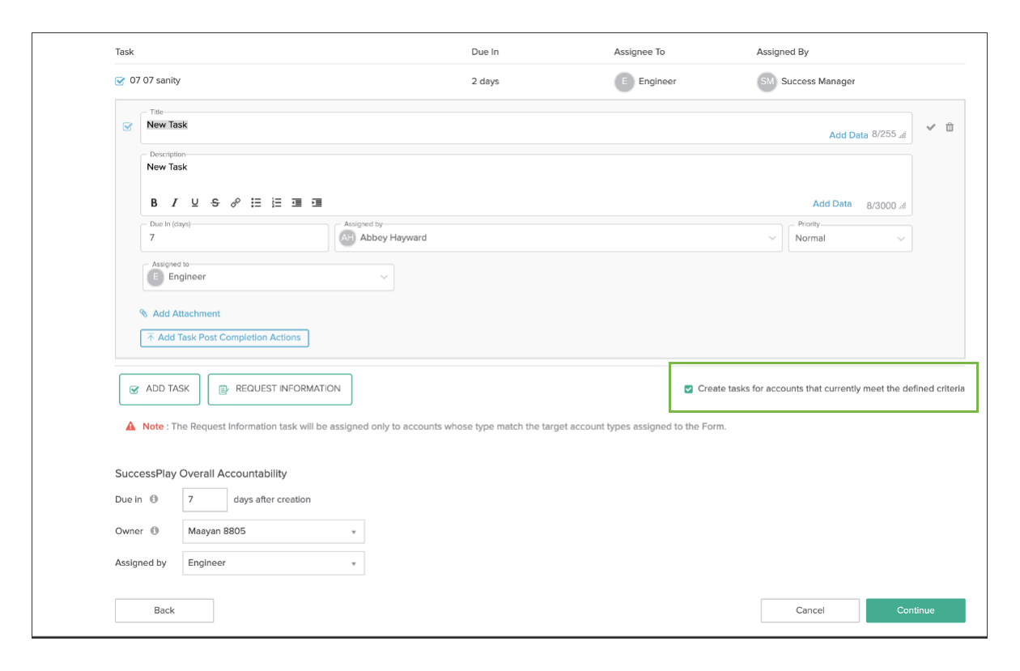Click the Due In (days) input field
This screenshot has height=671, width=1020.
(235, 238)
